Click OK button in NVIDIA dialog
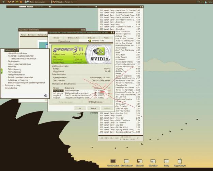This screenshot has height=171, width=213. coord(80,108)
